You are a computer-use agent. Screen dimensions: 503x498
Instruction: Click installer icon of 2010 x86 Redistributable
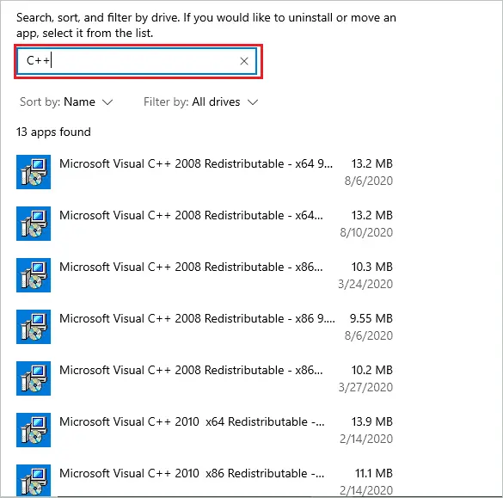(x=34, y=480)
